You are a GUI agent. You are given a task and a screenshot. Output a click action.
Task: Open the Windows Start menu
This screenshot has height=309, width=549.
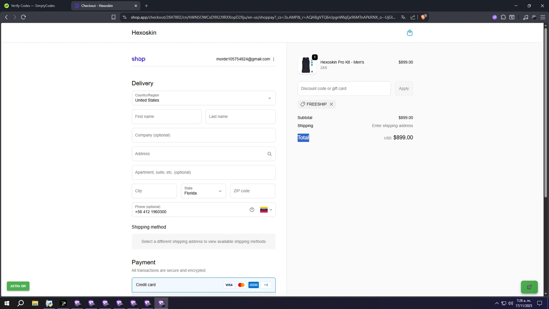[x=7, y=303]
